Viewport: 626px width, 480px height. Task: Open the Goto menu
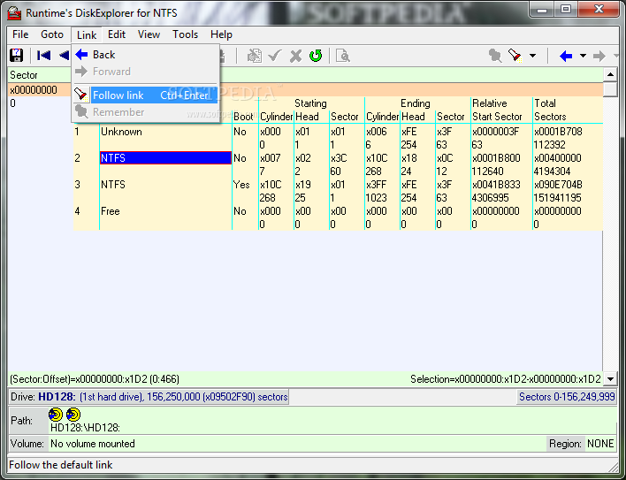tap(52, 34)
